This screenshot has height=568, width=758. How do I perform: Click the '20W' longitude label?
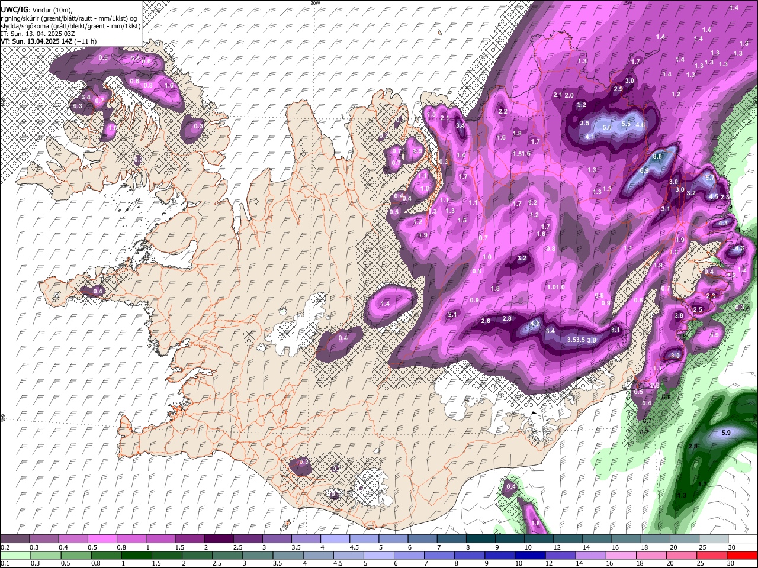click(x=315, y=3)
